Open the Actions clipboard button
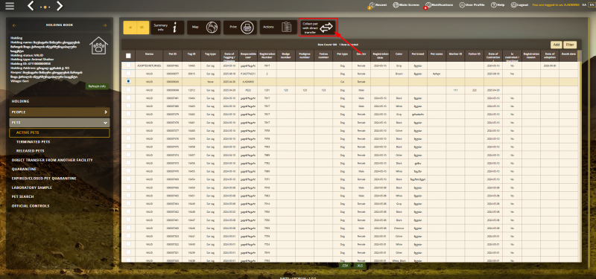Image resolution: width=596 pixels, height=279 pixels. coord(278,28)
